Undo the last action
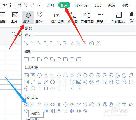The width and height of the screenshot is (136, 120). click(26, 5)
